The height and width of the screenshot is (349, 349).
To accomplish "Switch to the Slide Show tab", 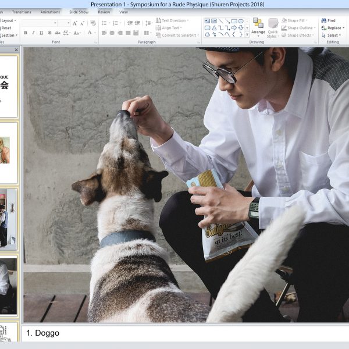I will (79, 12).
